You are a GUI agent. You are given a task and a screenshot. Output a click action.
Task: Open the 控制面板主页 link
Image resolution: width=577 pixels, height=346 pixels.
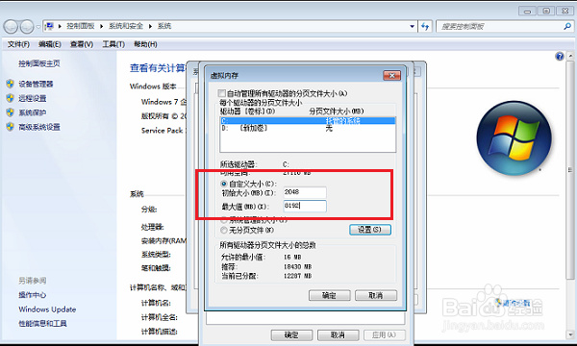[39, 63]
